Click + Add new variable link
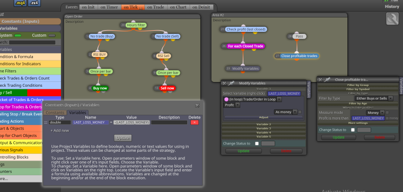The width and height of the screenshot is (403, 192). click(x=60, y=131)
